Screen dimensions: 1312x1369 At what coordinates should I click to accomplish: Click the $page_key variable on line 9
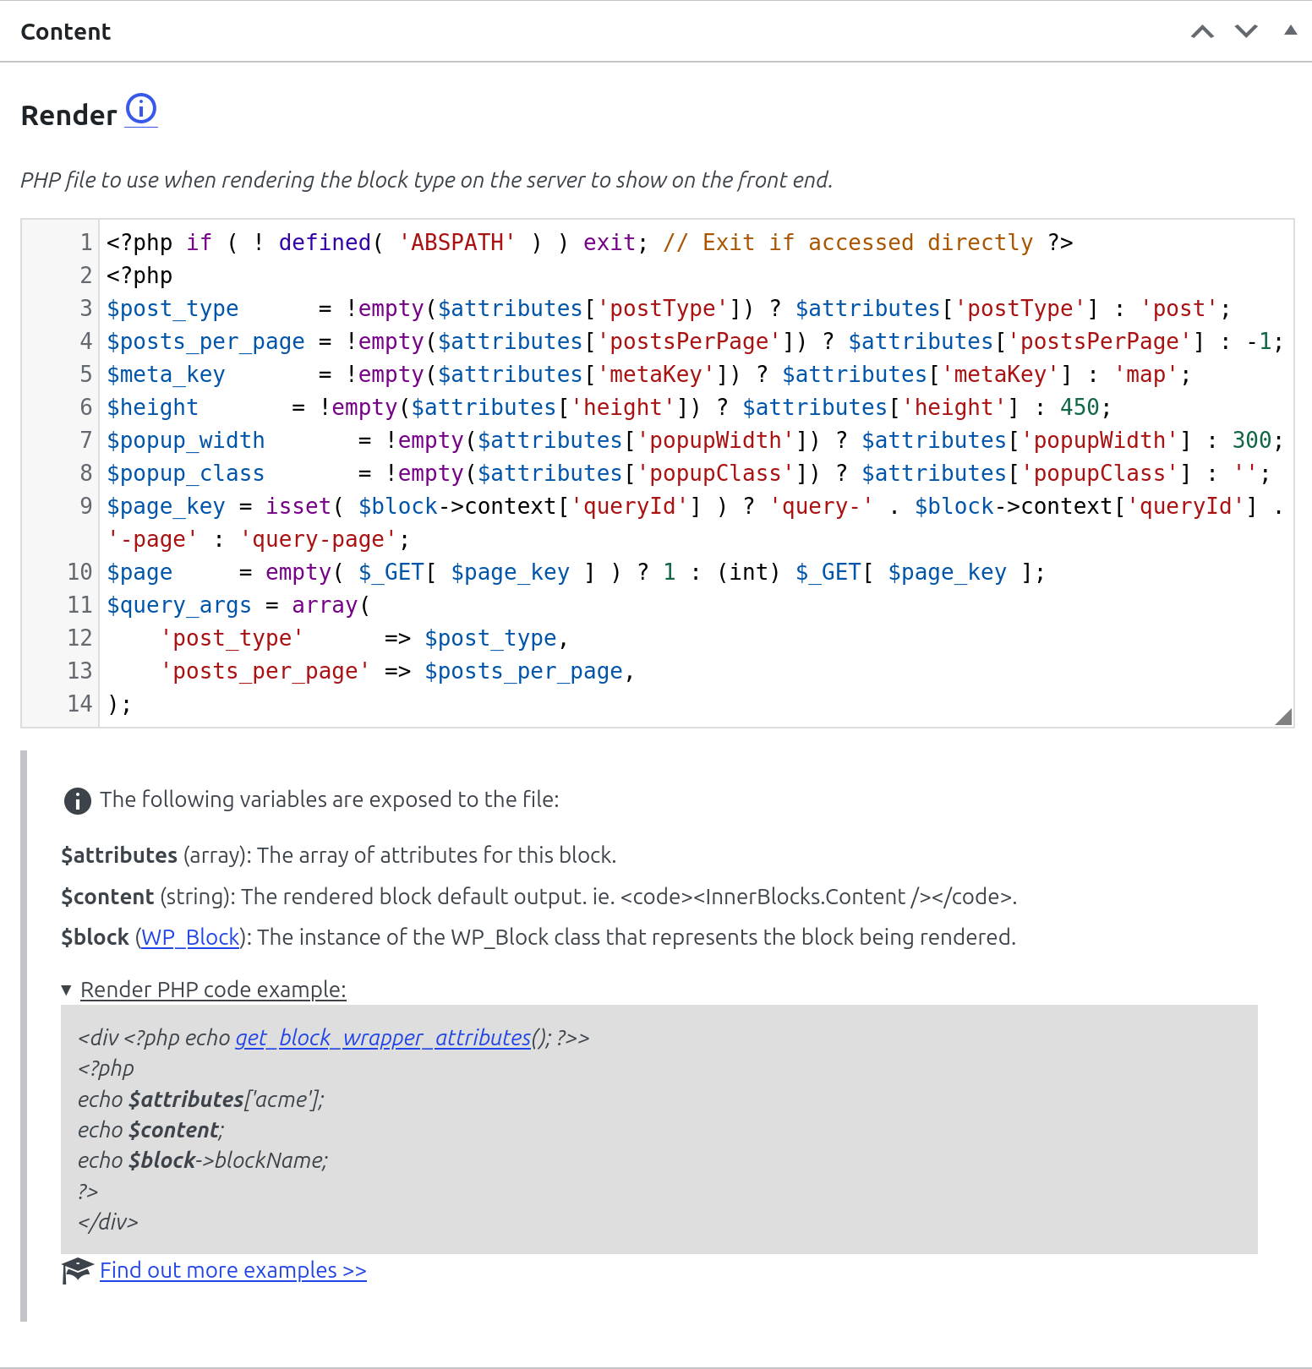click(166, 506)
